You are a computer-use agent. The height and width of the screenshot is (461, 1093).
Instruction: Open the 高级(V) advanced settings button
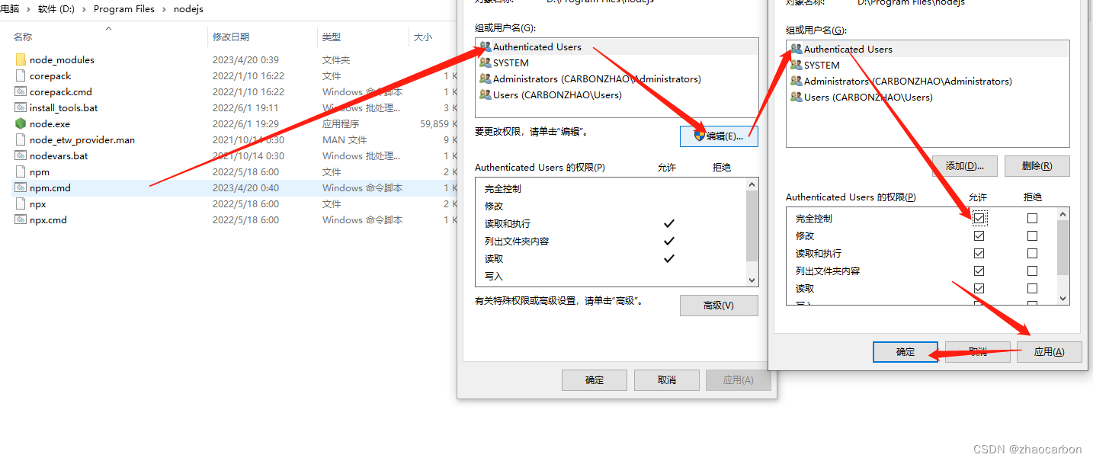point(719,305)
